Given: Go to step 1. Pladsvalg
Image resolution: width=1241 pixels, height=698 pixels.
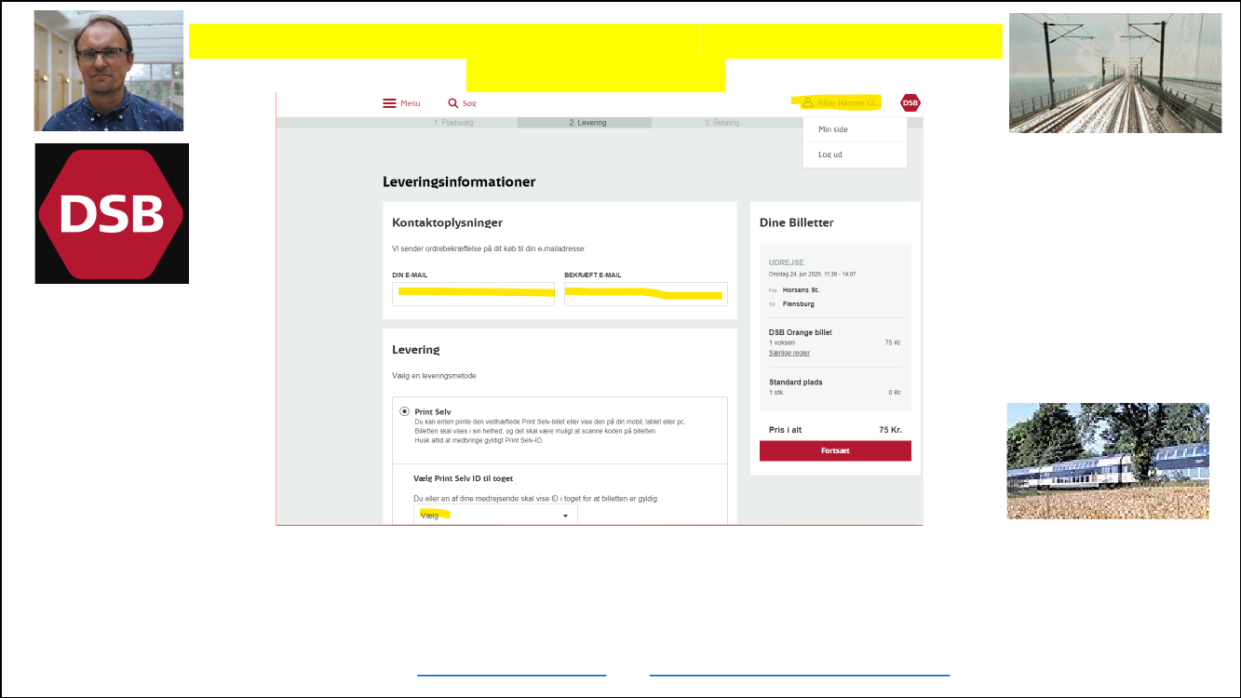Looking at the screenshot, I should [x=453, y=123].
